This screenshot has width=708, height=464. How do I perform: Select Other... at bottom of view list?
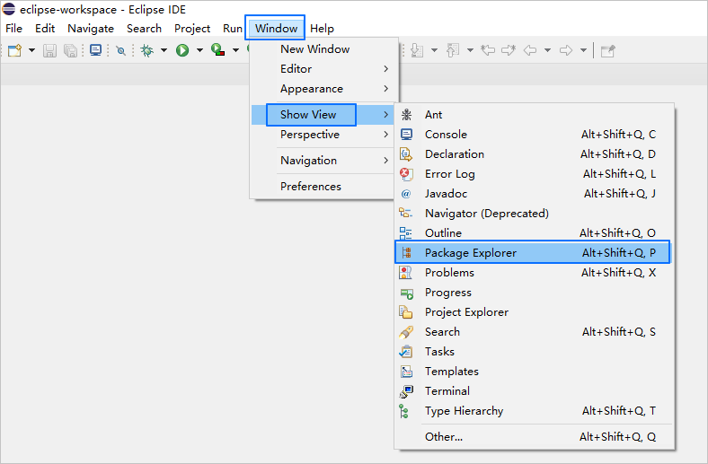tap(443, 437)
